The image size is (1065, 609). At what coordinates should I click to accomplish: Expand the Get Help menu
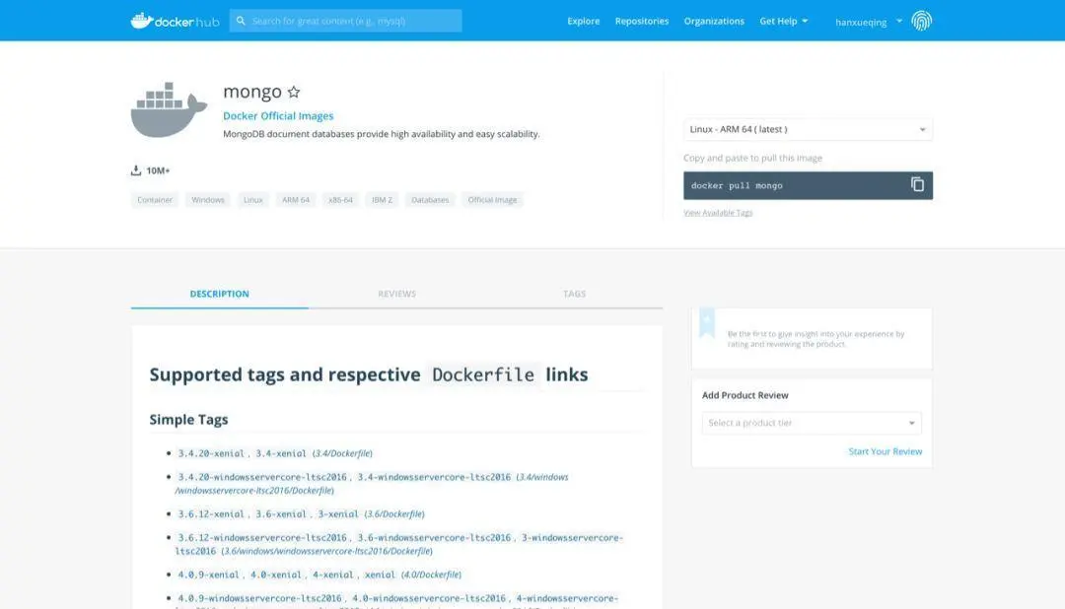784,21
